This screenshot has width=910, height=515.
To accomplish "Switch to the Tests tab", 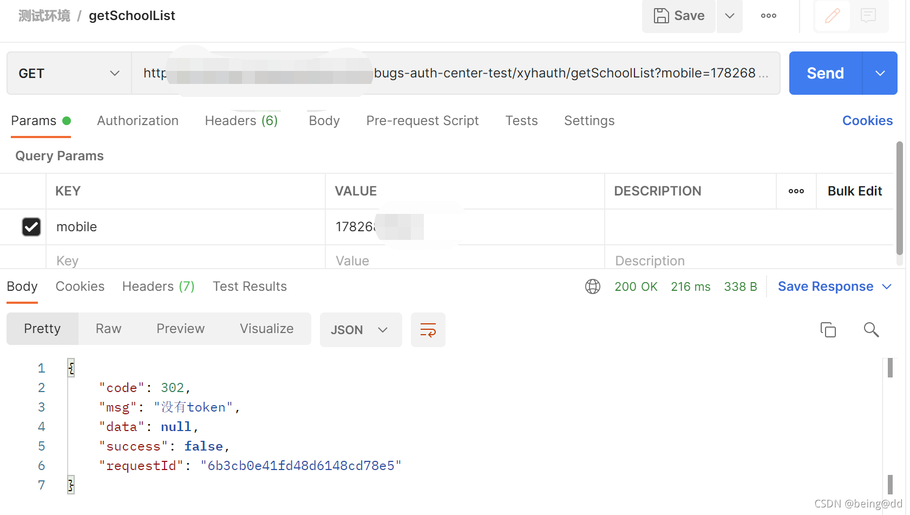I will 521,120.
